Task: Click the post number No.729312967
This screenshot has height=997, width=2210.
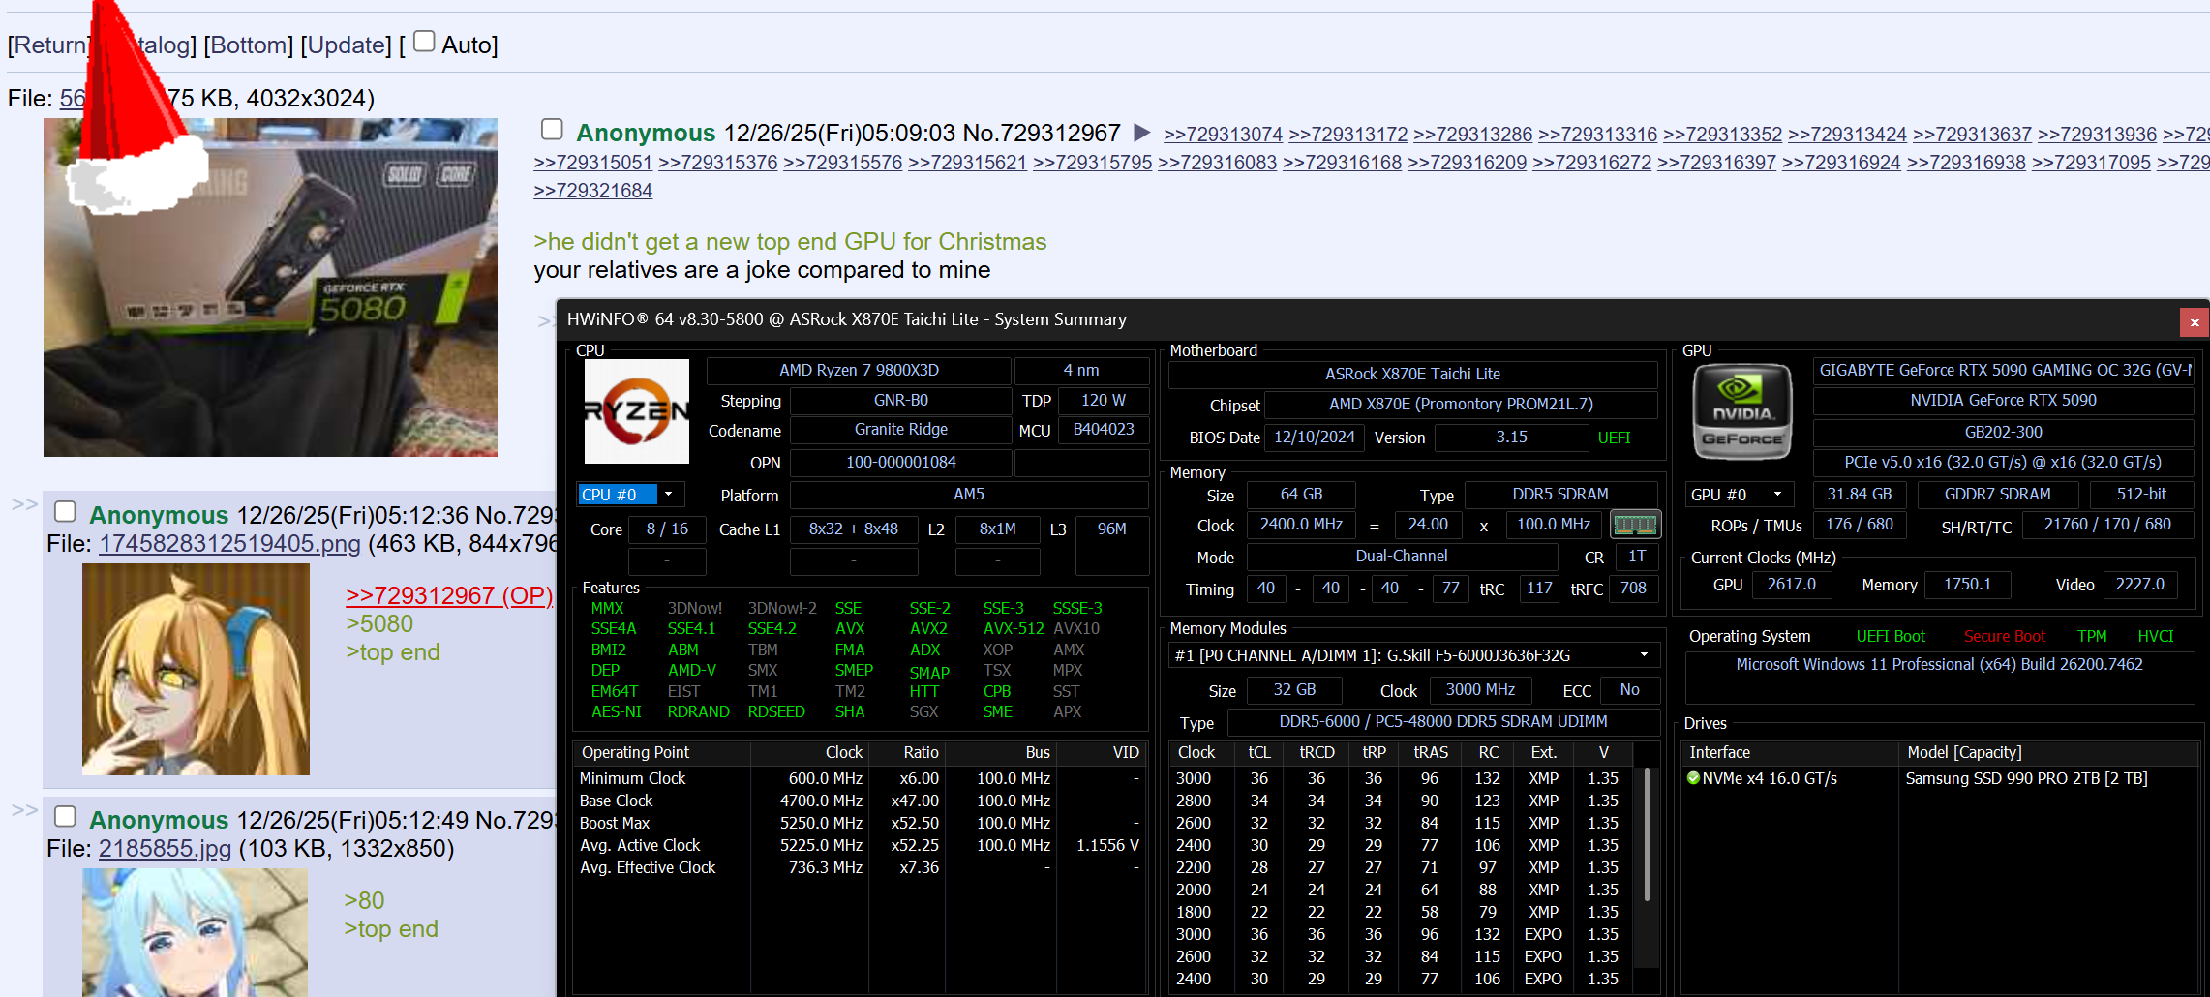Action: [x=1042, y=133]
